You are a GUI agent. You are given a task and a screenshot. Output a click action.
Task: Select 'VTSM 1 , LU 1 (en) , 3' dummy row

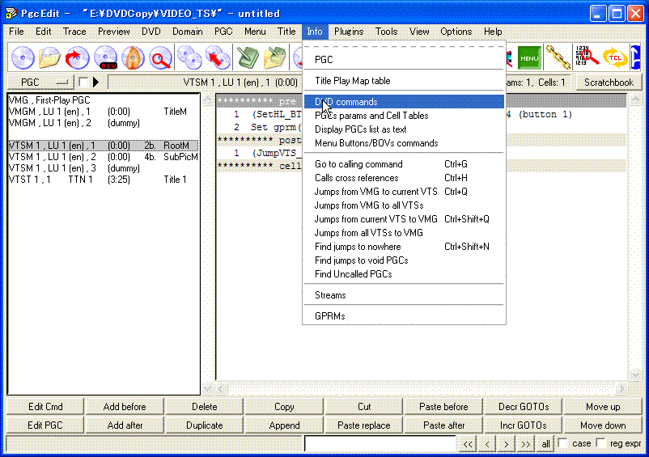tap(103, 168)
